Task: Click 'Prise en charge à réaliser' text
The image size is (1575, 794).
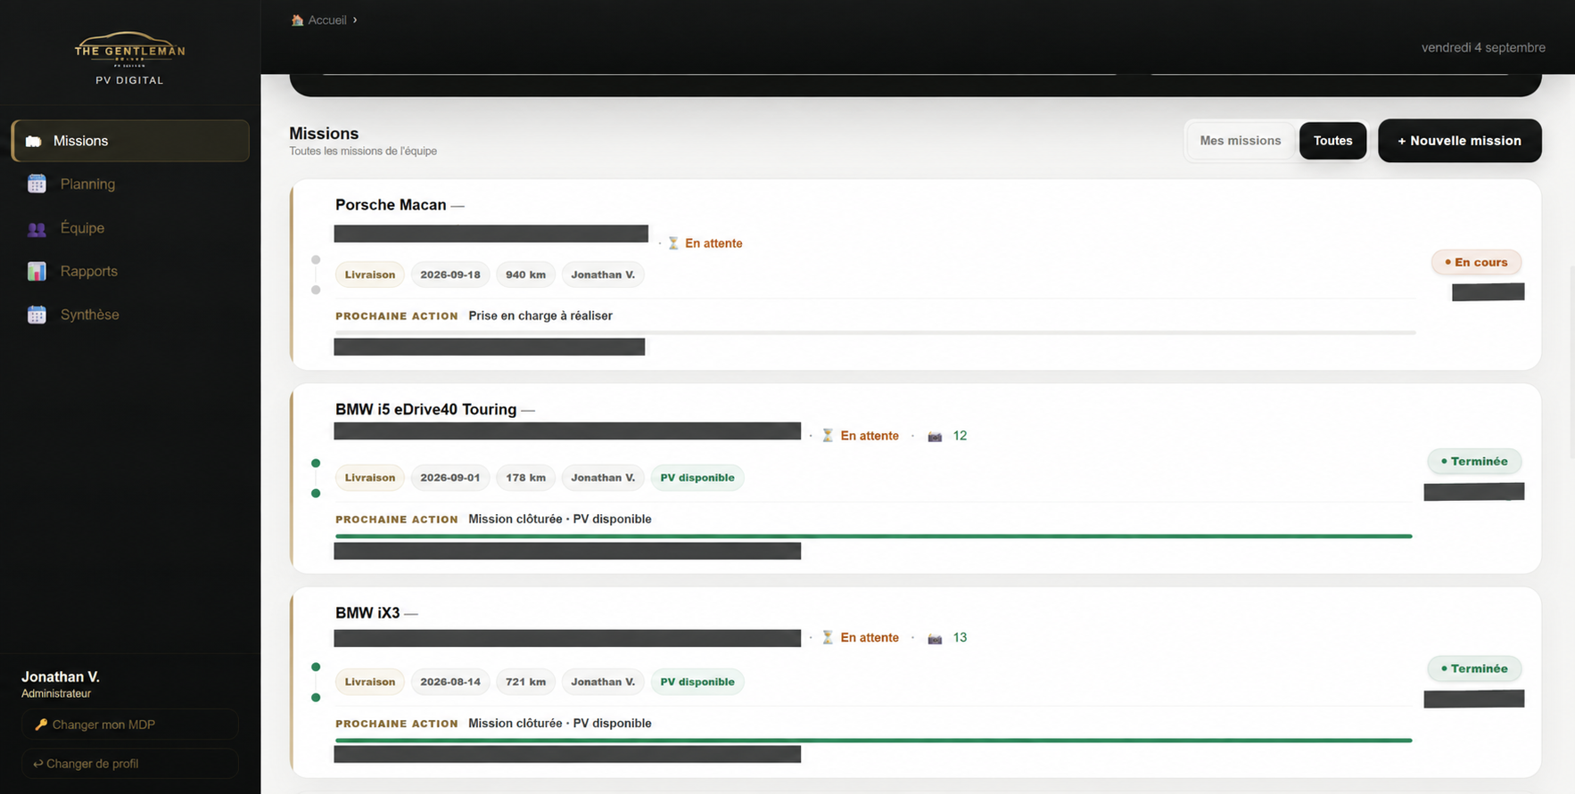Action: [x=540, y=315]
